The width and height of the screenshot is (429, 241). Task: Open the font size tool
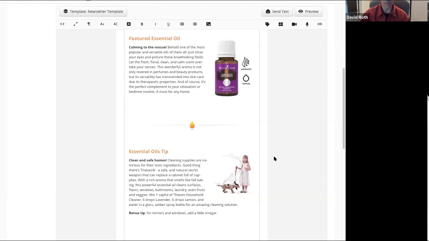[x=115, y=24]
